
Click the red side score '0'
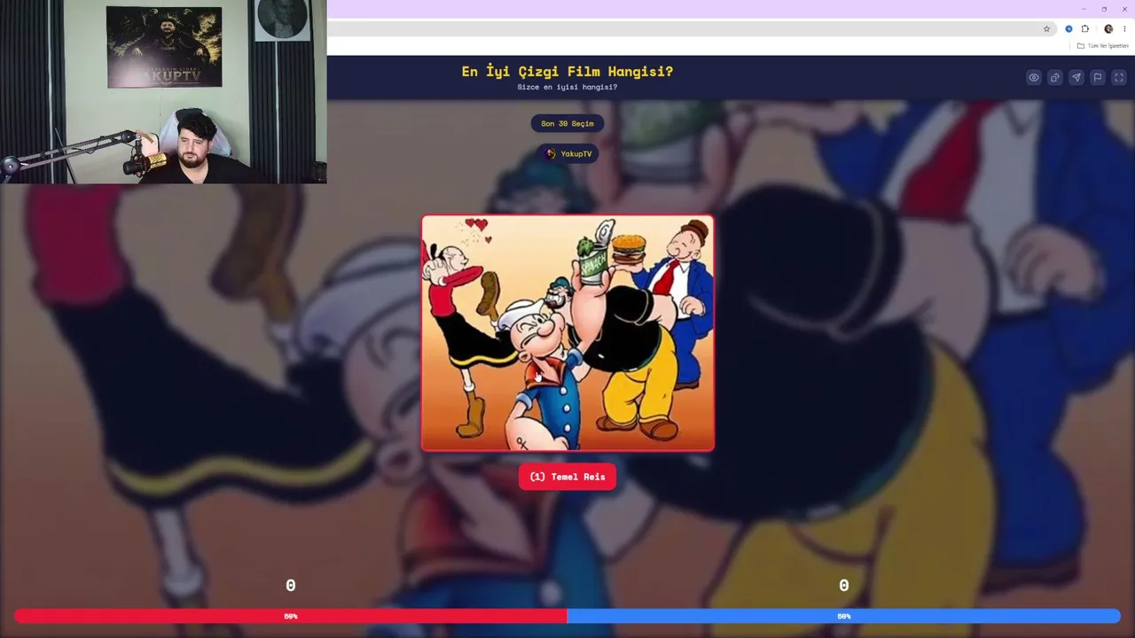(x=291, y=586)
